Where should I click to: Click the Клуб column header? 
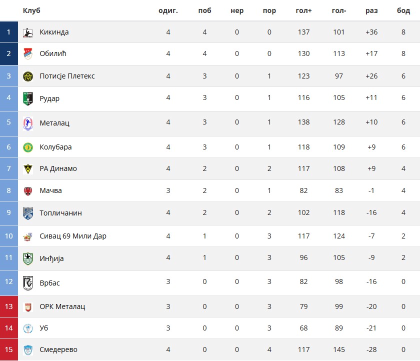31,10
